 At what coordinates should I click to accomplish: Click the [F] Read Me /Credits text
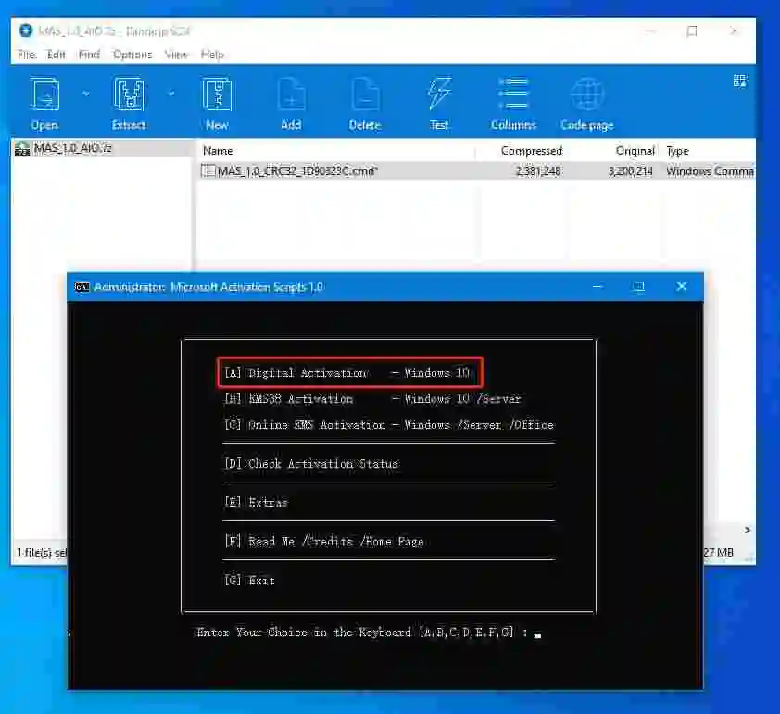point(324,541)
